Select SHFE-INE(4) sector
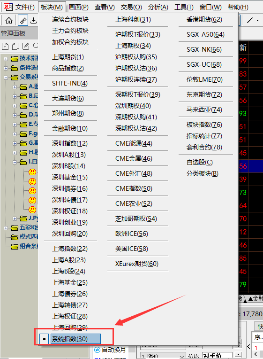 pyautogui.click(x=70, y=83)
